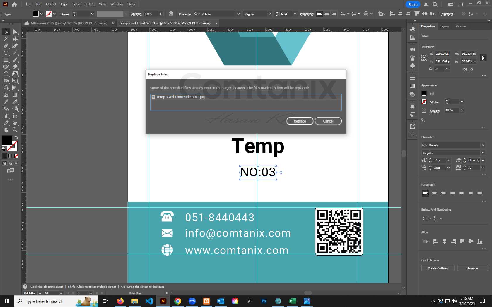Open font size 32 pt dropdown in control bar
The height and width of the screenshot is (307, 492).
point(295,14)
